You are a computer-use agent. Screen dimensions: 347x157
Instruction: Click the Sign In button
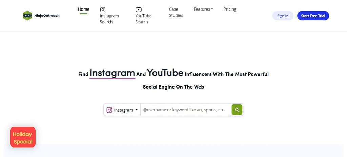(283, 16)
